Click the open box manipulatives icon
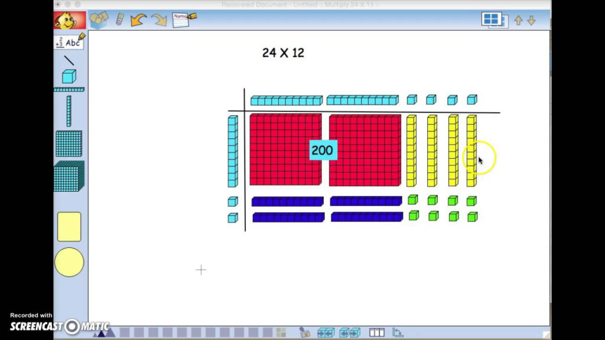The image size is (605, 340). pyautogui.click(x=99, y=20)
